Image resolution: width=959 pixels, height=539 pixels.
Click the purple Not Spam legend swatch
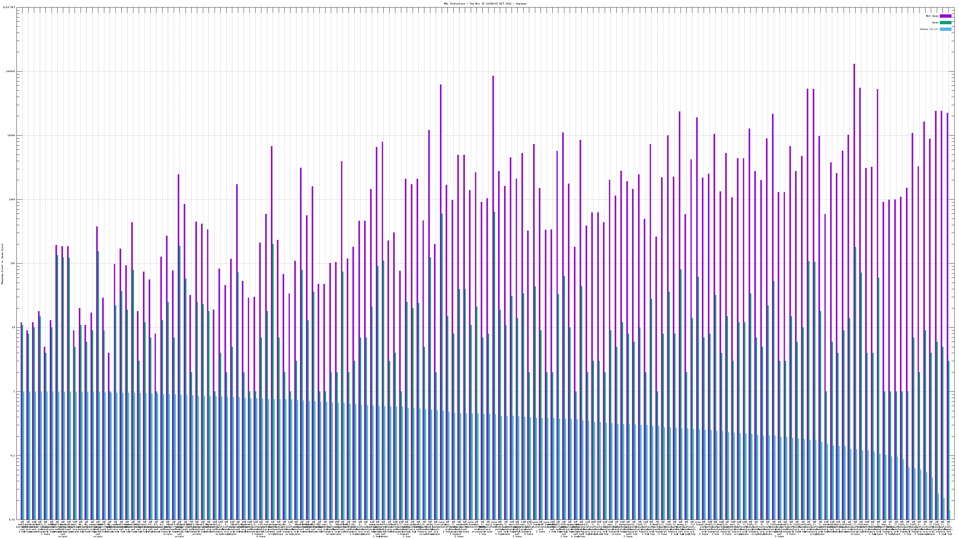coord(945,16)
